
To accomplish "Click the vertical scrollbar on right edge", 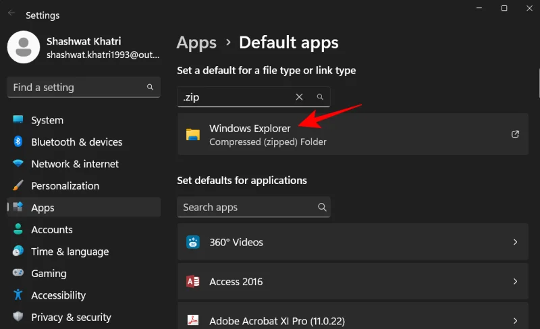I will point(539,83).
